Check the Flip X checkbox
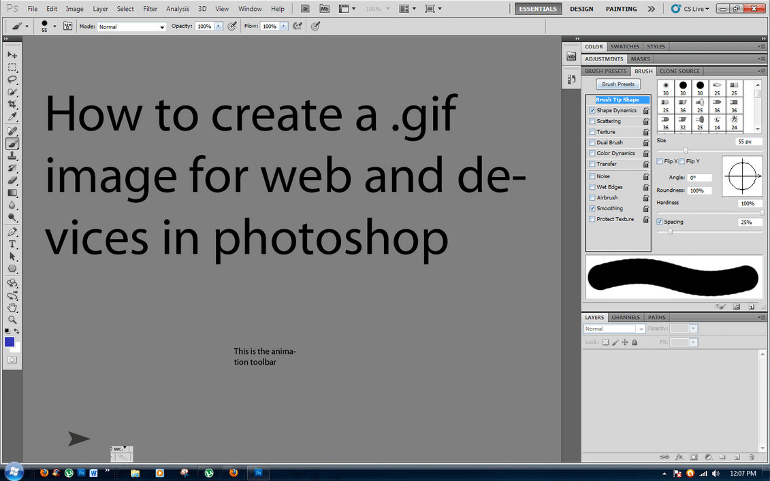 tap(660, 161)
